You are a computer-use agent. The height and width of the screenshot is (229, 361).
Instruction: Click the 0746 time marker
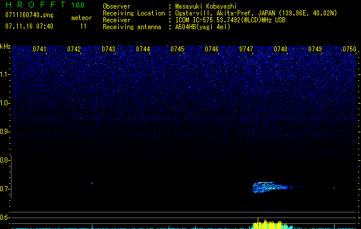pos(212,49)
